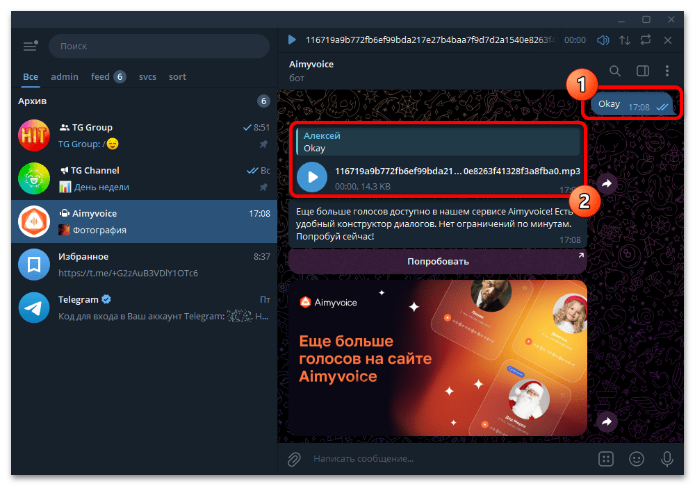Forward the promo banner photo message

click(x=607, y=421)
